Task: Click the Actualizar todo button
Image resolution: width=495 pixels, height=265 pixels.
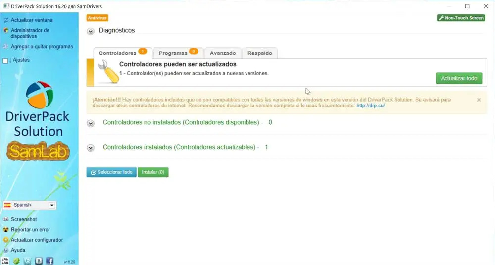Action: pyautogui.click(x=459, y=78)
